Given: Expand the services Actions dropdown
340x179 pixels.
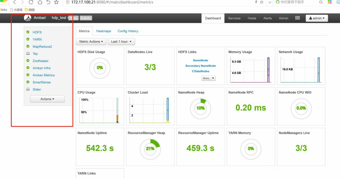Looking at the screenshot, I should 47,99.
